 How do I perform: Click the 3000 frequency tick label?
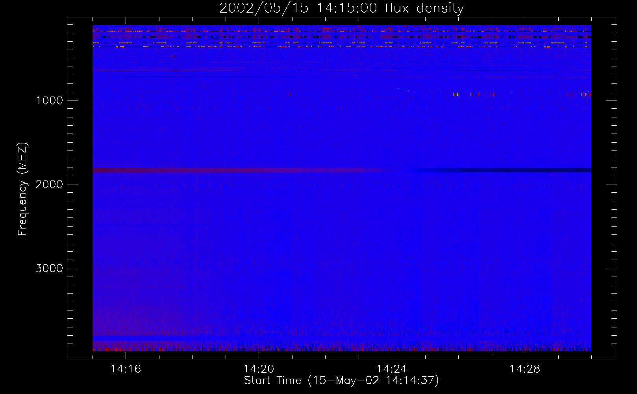tap(49, 268)
